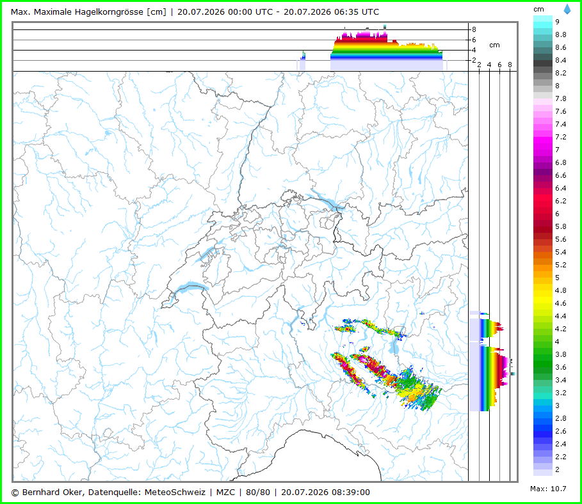Click the end time '20.07.2026 06:35 UTC'

click(x=332, y=12)
